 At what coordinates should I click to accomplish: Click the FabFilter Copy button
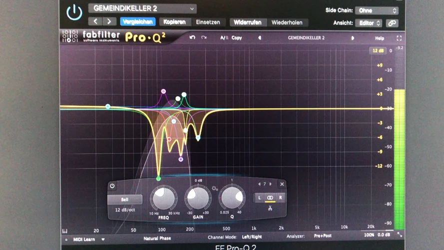237,37
